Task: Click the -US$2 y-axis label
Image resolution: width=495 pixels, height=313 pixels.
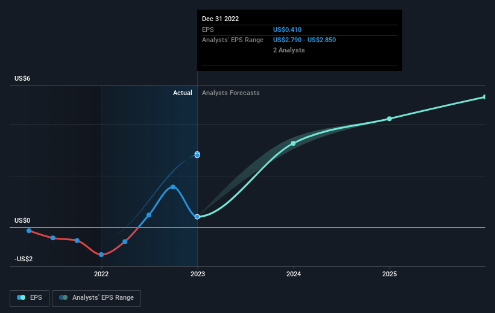Action: pos(24,259)
